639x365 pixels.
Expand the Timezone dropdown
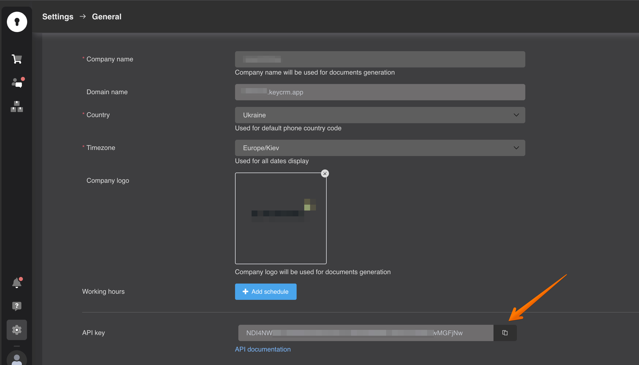(516, 148)
